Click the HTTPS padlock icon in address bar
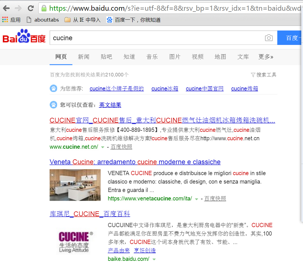Screen dimensions: 303x269 [x=44, y=9]
